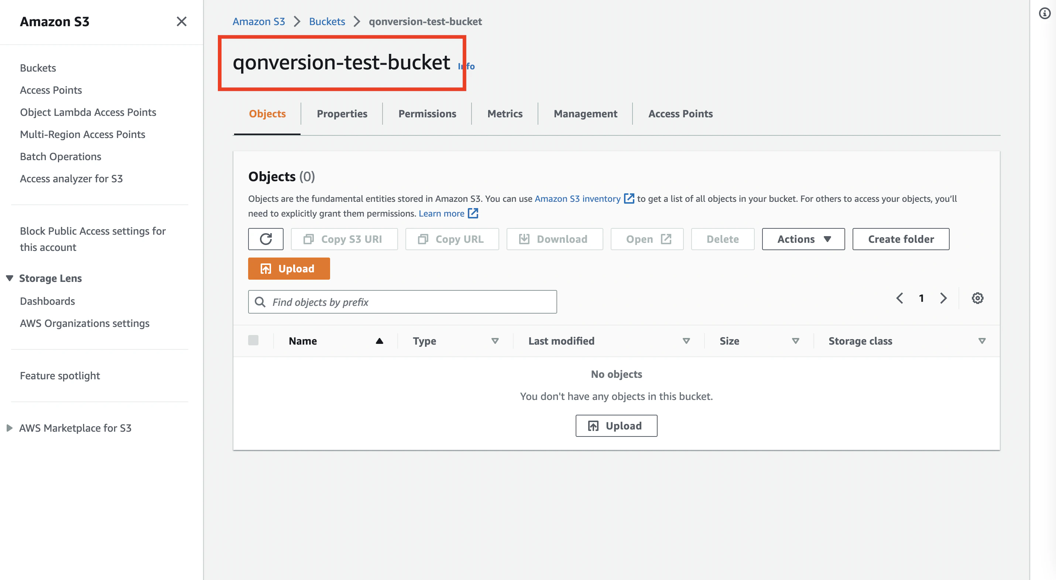
Task: Collapse the Storage Lens section
Action: (10, 278)
